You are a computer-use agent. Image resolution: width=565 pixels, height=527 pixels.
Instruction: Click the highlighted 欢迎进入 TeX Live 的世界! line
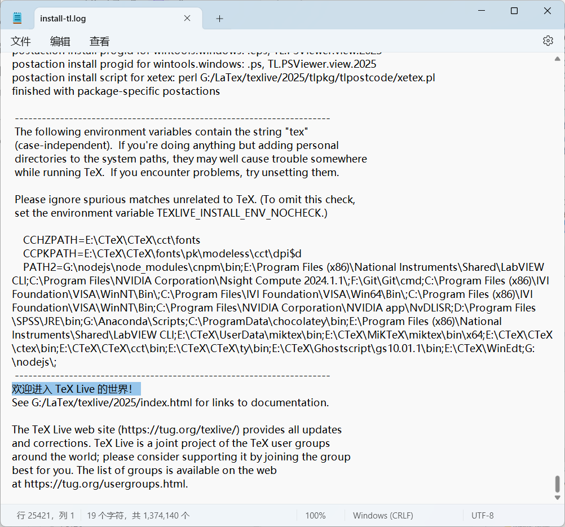point(76,389)
